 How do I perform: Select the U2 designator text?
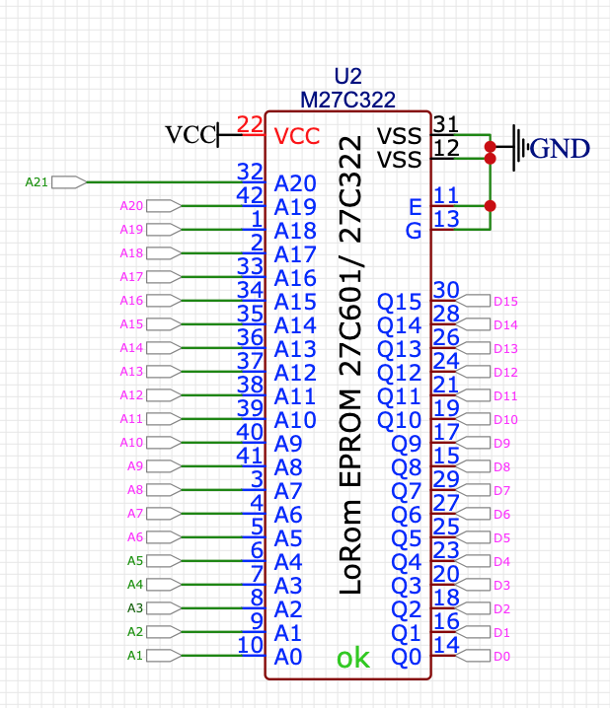[347, 76]
